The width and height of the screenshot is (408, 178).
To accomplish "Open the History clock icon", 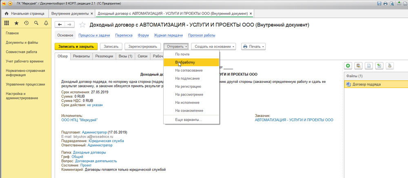I will (27, 23).
